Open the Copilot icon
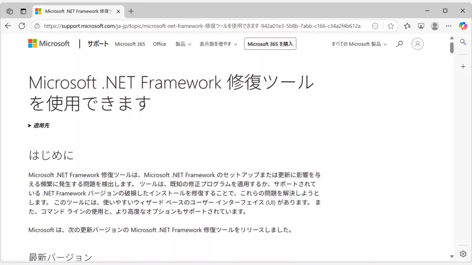 coord(463,26)
